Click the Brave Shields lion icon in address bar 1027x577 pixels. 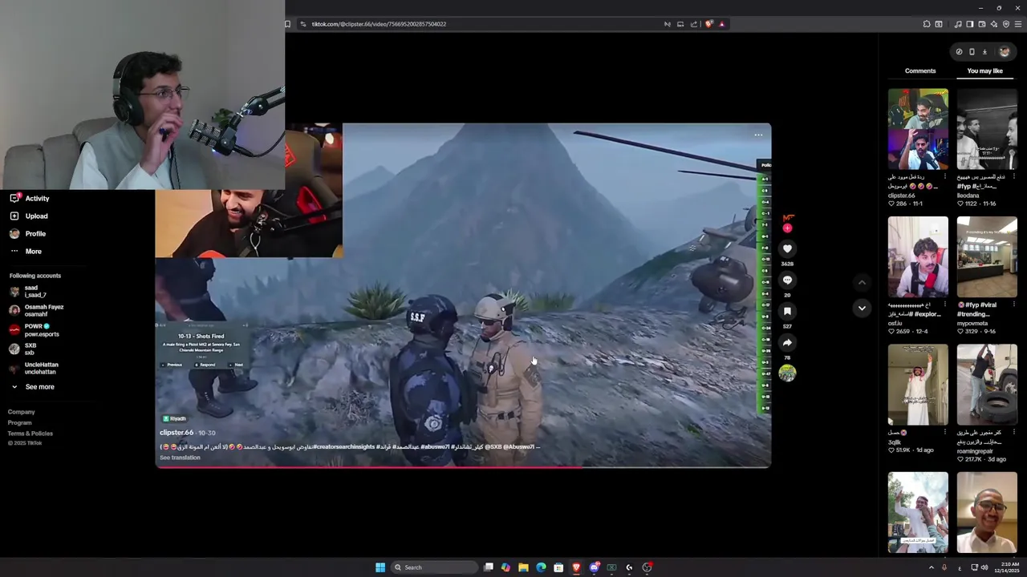(x=708, y=24)
